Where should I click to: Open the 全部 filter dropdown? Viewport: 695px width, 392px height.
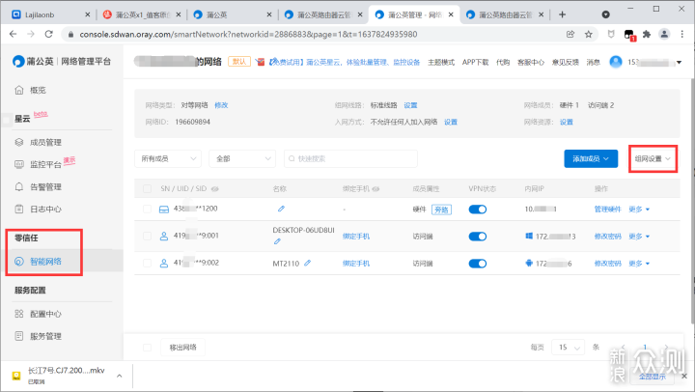coord(242,158)
